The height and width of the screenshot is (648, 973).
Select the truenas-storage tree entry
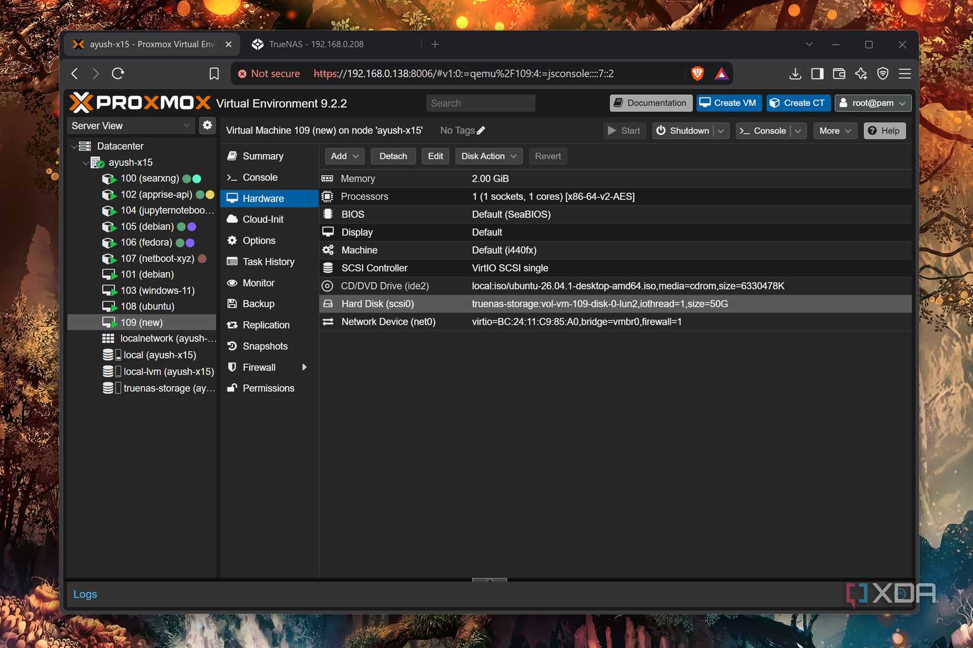tap(142, 388)
